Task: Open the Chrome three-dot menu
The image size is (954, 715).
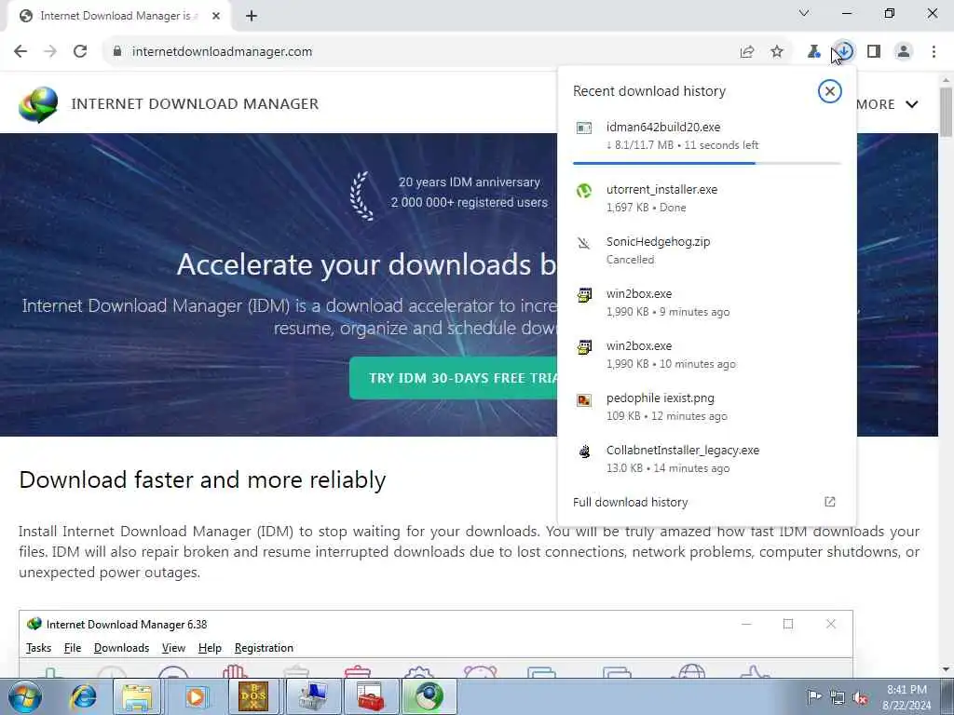Action: pos(934,52)
